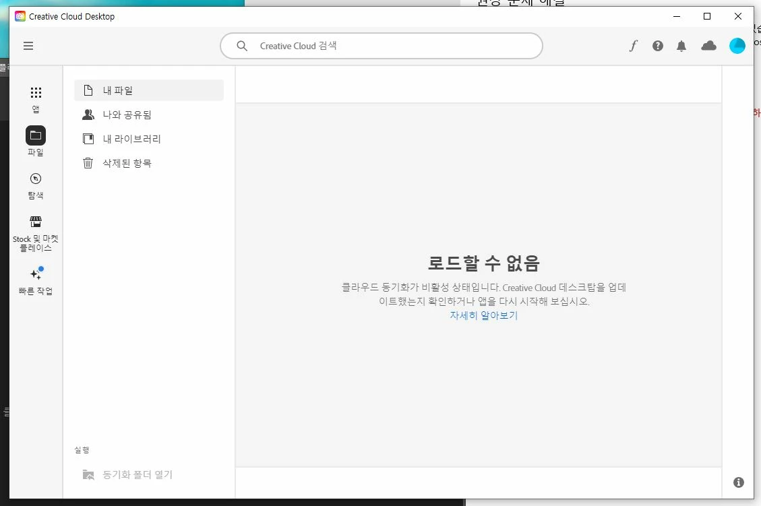The width and height of the screenshot is (761, 506).
Task: Select 내 파일 in the list
Action: 148,90
